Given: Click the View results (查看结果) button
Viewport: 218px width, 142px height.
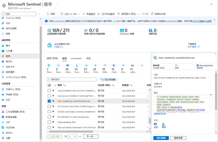Looking at the screenshot, I should click(178, 138).
